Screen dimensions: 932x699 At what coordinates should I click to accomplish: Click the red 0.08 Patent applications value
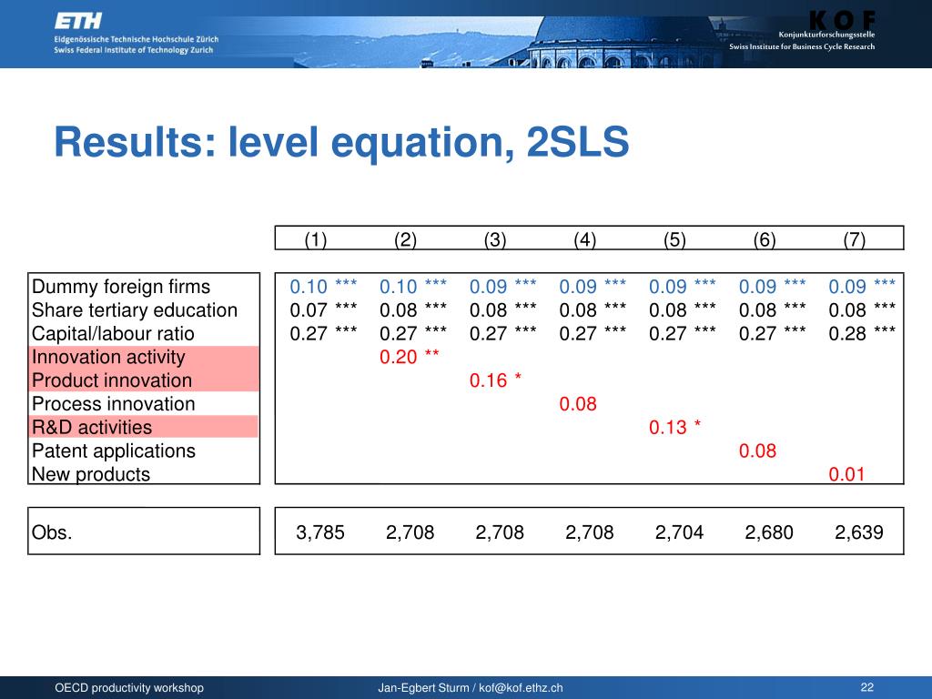click(x=757, y=451)
